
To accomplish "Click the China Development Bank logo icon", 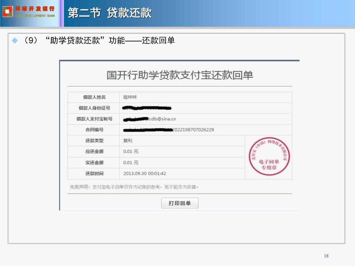I will pos(8,11).
